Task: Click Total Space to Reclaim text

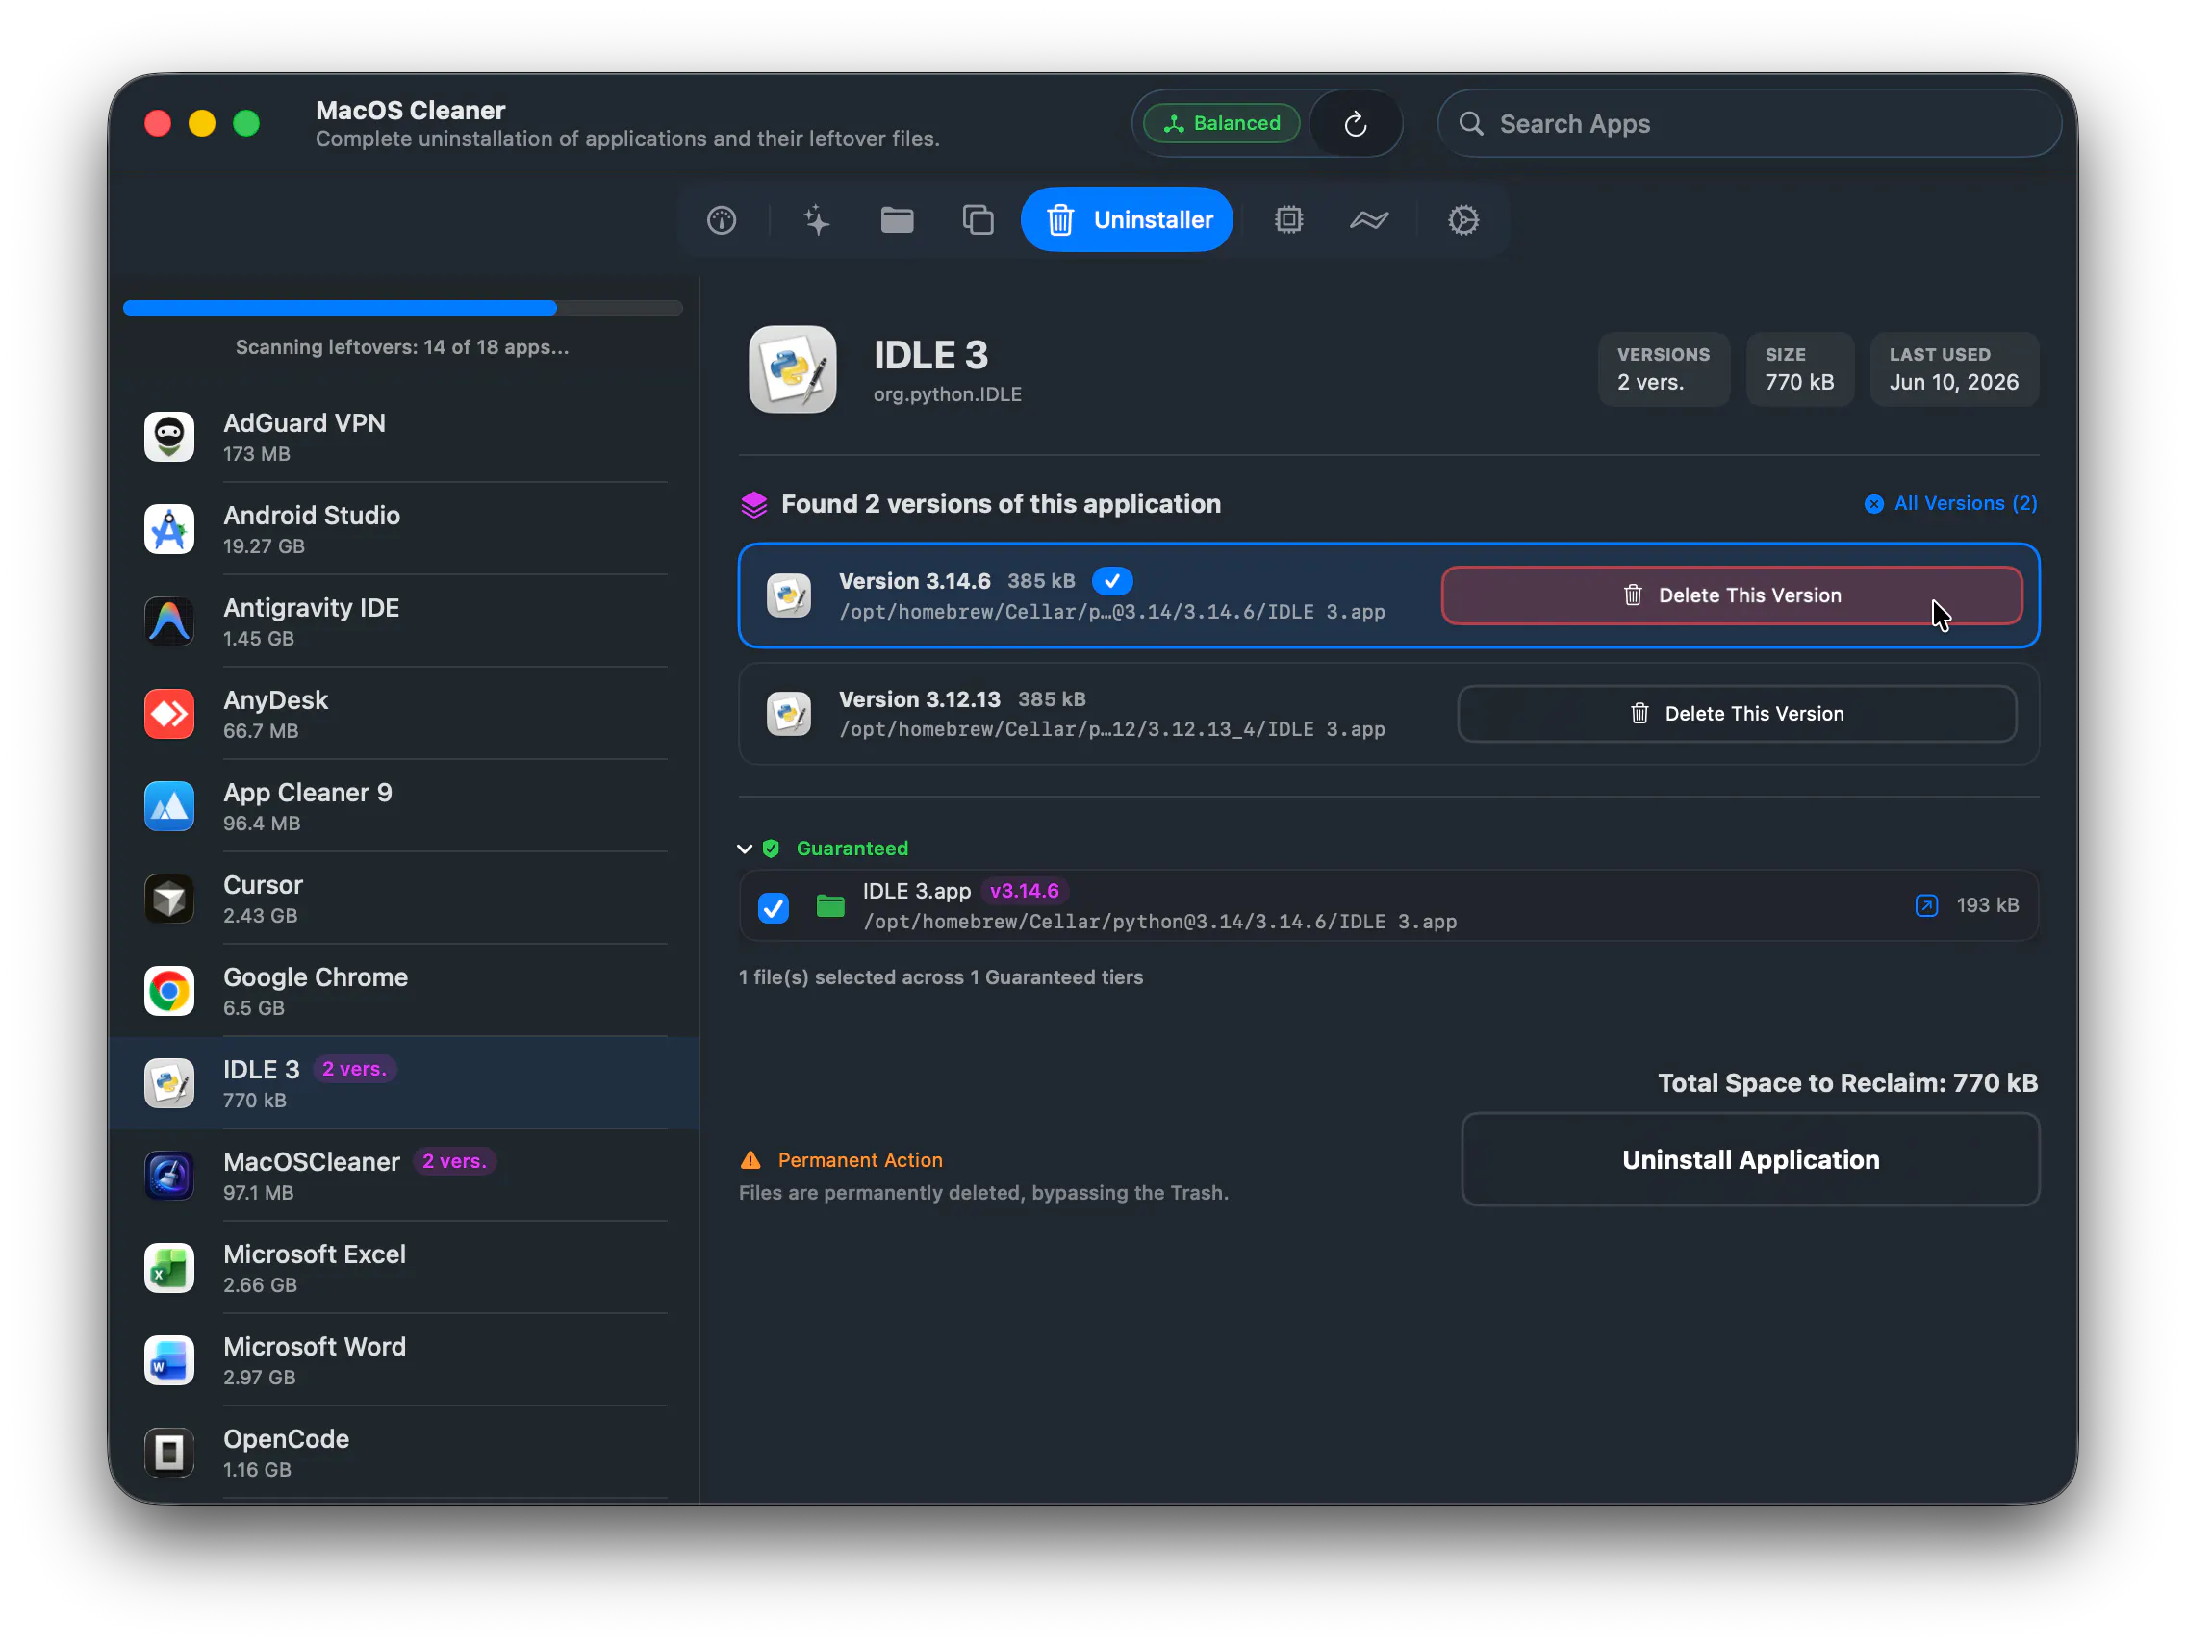Action: [x=1847, y=1084]
